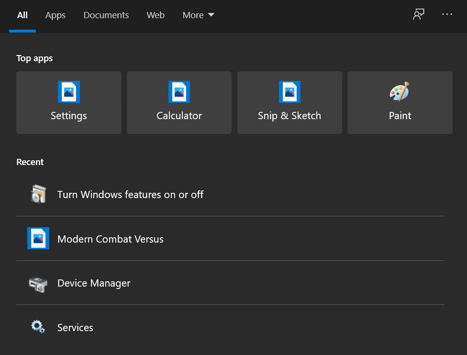Viewport: 467px width, 355px height.
Task: Click the Services gears icon
Action: 38,327
